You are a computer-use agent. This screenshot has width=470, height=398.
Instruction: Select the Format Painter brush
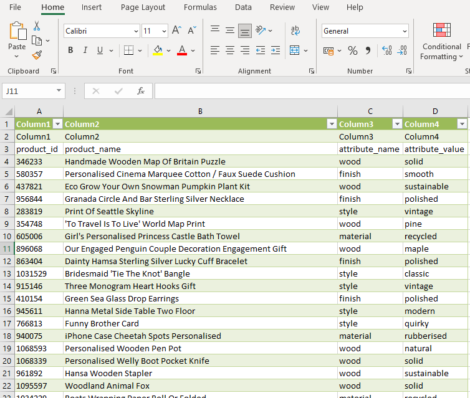[x=37, y=55]
